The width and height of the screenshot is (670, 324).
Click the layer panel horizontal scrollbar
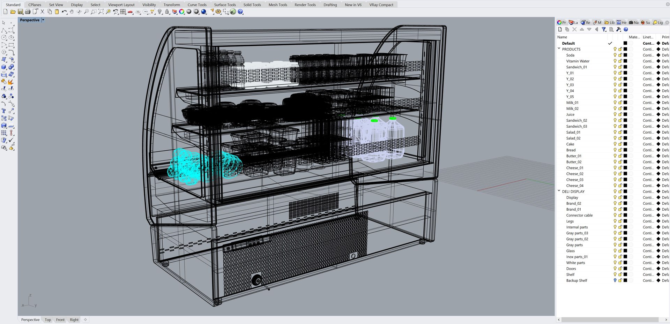(x=610, y=319)
